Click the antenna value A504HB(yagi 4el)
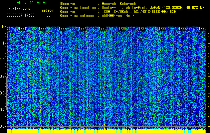The width and height of the screenshot is (210, 133). click(x=118, y=16)
